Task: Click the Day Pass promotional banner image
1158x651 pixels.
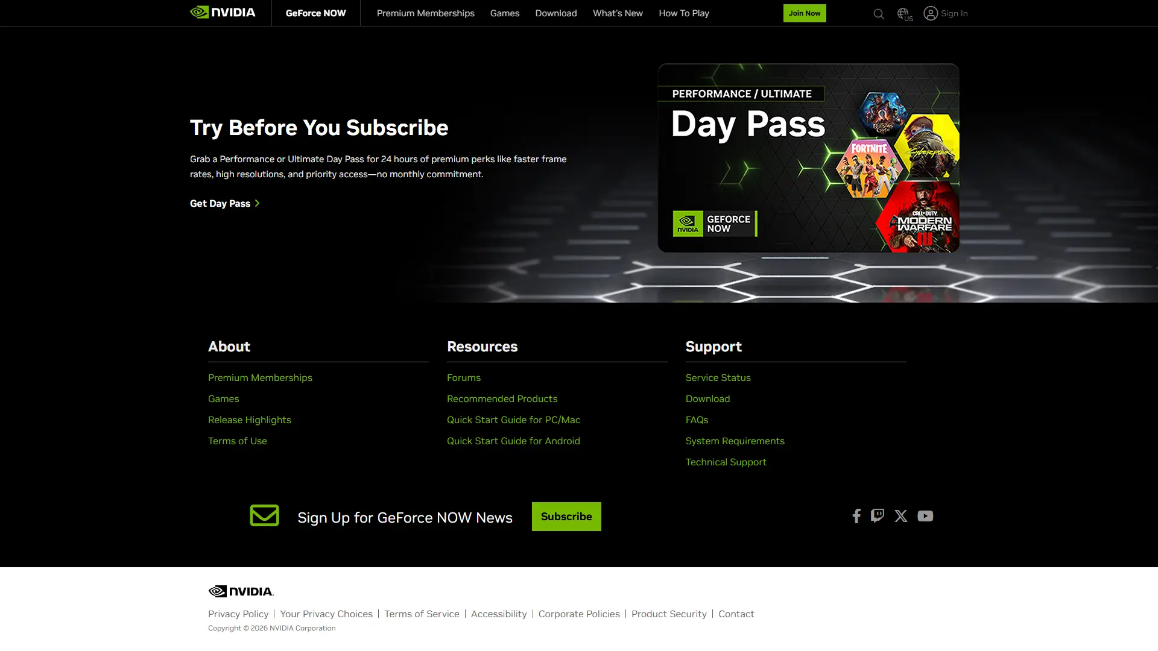Action: (x=808, y=158)
